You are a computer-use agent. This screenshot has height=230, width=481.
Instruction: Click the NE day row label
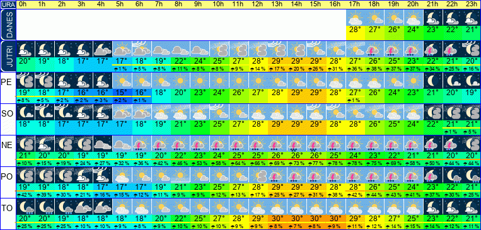[x=7, y=145]
